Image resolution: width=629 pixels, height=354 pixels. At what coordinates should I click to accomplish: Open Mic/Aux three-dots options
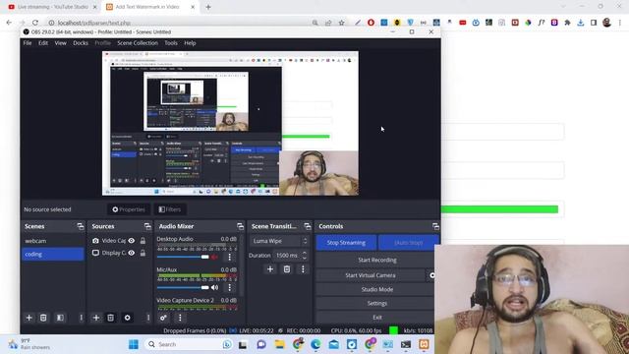229,287
